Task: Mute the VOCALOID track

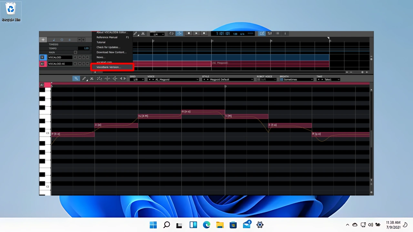Action: coord(79,57)
